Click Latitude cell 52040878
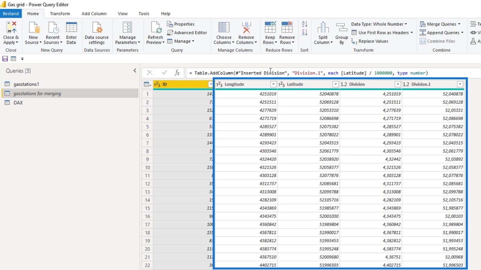The height and width of the screenshot is (270, 481). [x=308, y=94]
